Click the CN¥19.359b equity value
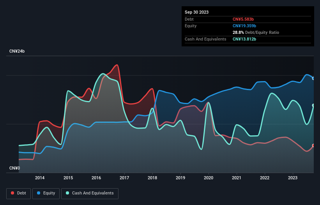This screenshot has height=205, width=320. pos(244,26)
